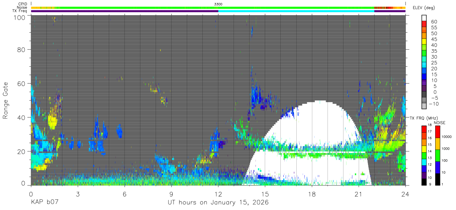
Task: Click the 'Noise' row label at top left
Action: point(22,7)
